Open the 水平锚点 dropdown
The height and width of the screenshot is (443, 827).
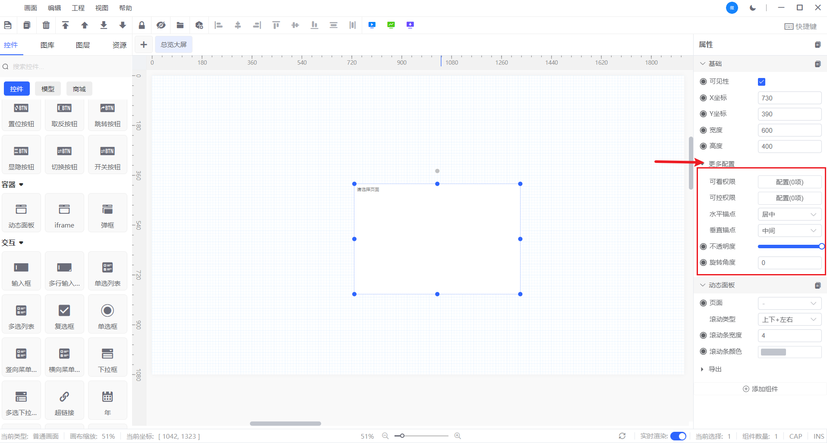pyautogui.click(x=789, y=214)
